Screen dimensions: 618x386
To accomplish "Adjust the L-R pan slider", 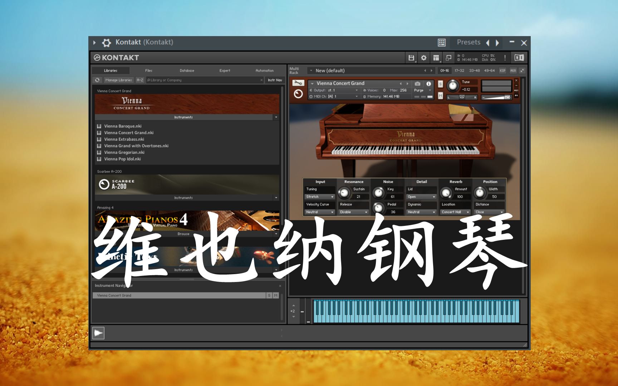I will tap(462, 97).
